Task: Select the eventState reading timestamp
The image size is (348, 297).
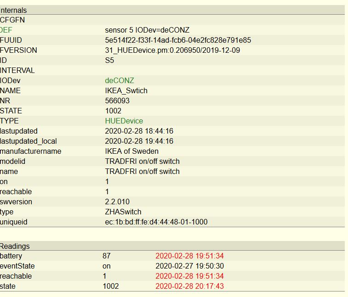Action: point(189,266)
